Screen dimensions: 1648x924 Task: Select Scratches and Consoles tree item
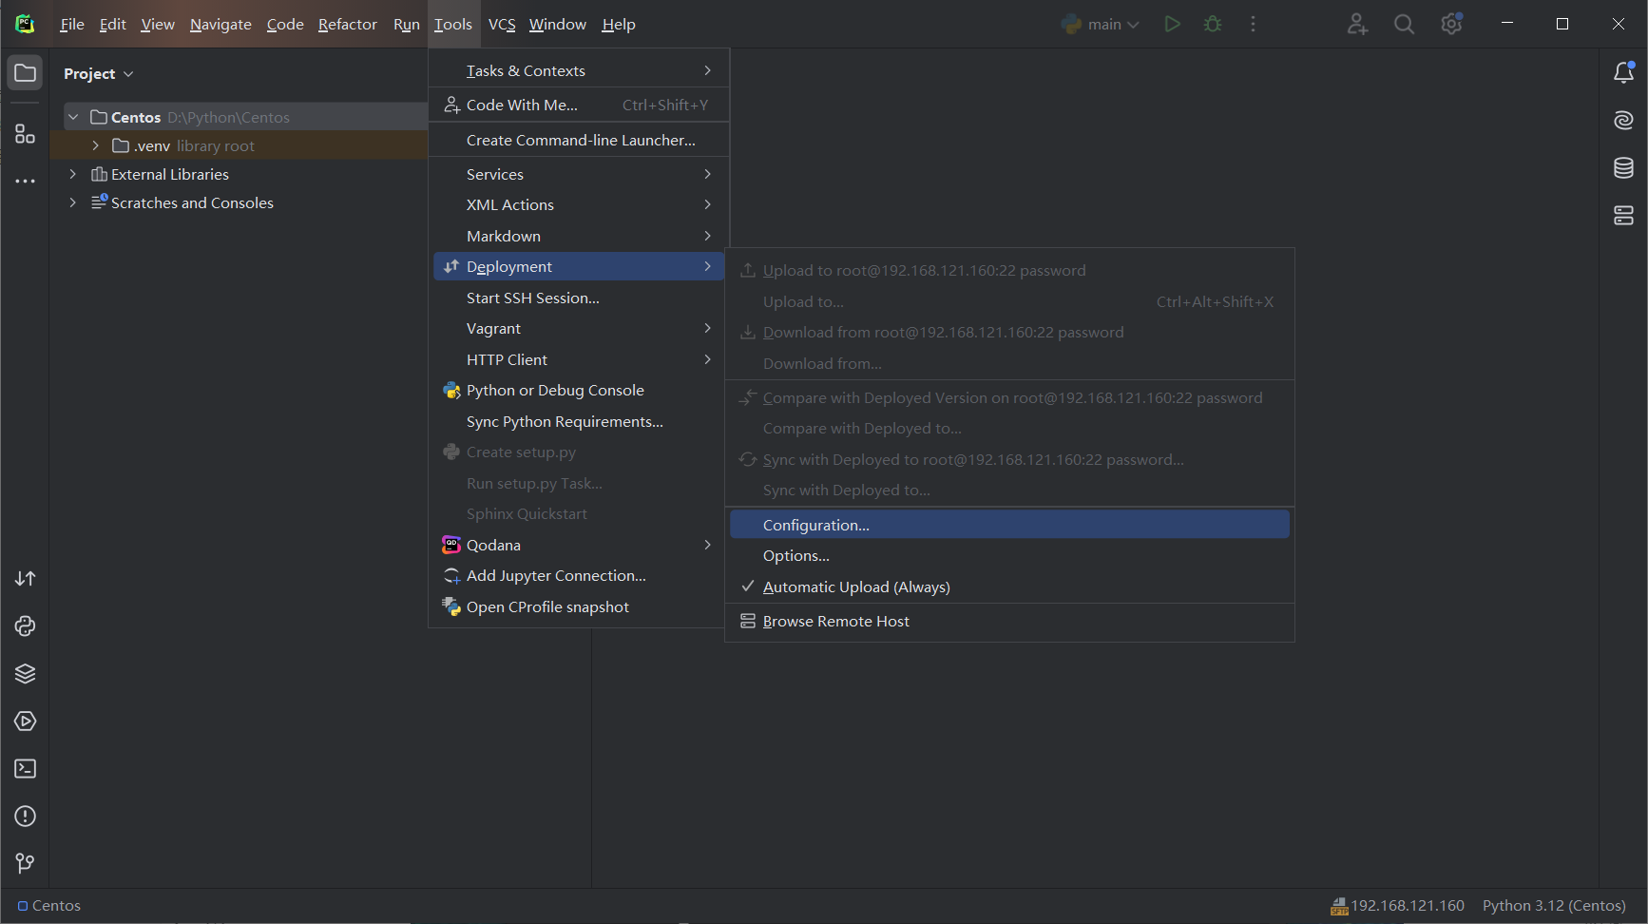pyautogui.click(x=192, y=202)
